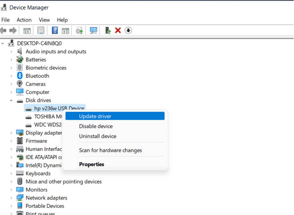The image size is (294, 215).
Task: Collapse the Disk drives category
Action: (x=11, y=100)
